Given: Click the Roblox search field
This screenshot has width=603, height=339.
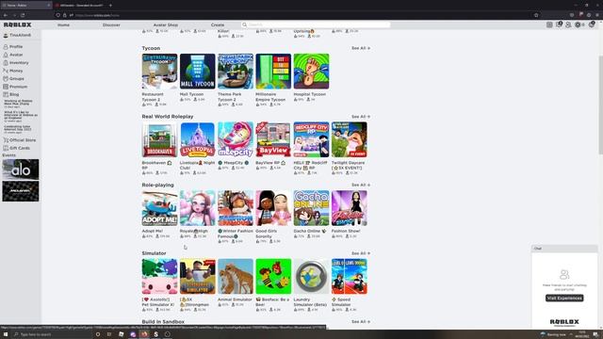Looking at the screenshot, I should point(317,24).
